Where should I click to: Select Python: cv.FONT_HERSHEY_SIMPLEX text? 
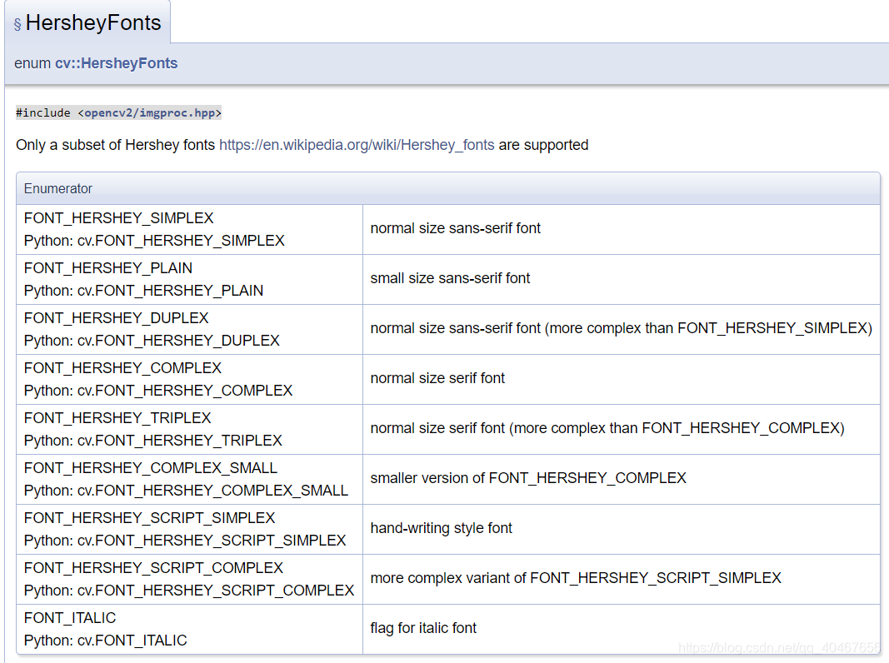pos(154,241)
